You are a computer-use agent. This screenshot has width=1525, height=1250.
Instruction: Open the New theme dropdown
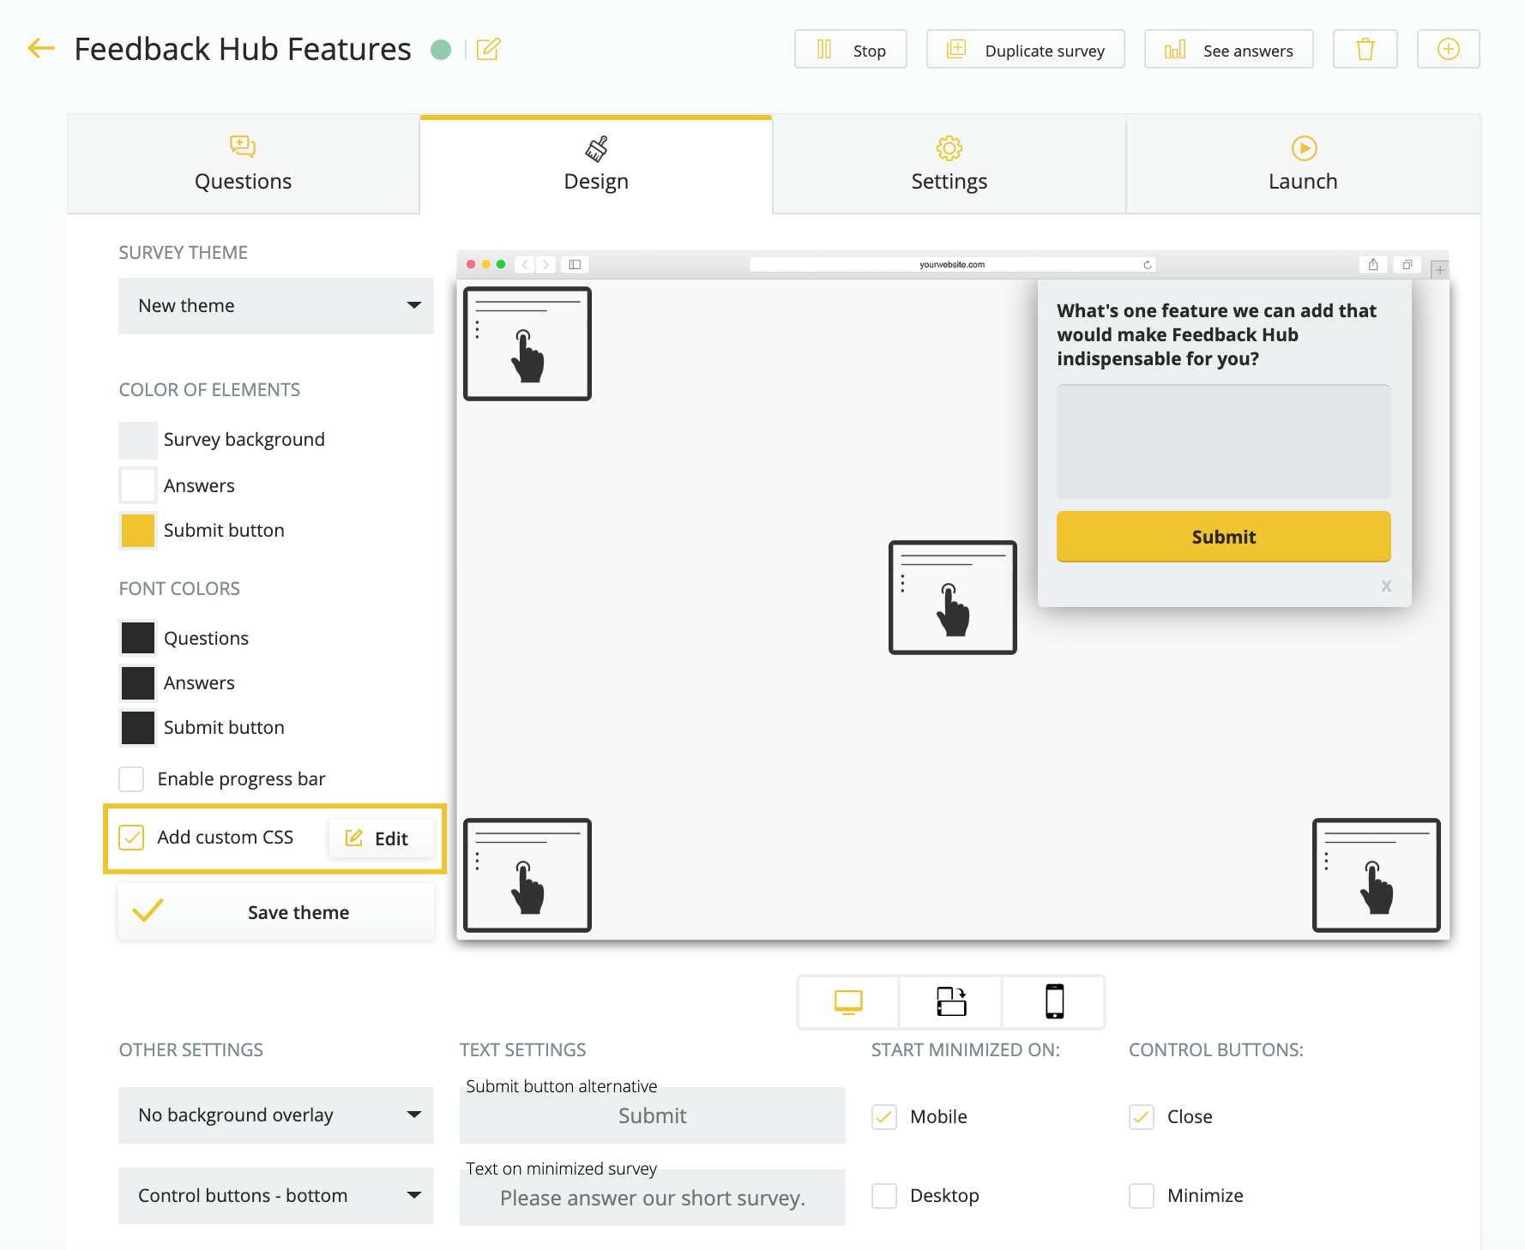pos(276,306)
